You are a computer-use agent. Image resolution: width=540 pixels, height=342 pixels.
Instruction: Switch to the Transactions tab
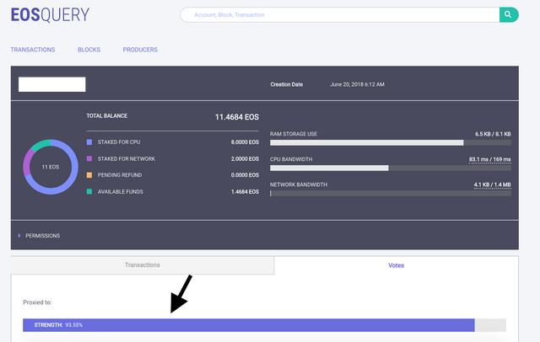click(143, 265)
